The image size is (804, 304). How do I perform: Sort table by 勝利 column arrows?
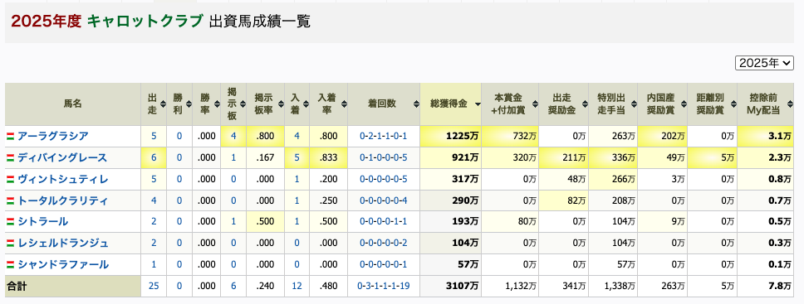189,104
